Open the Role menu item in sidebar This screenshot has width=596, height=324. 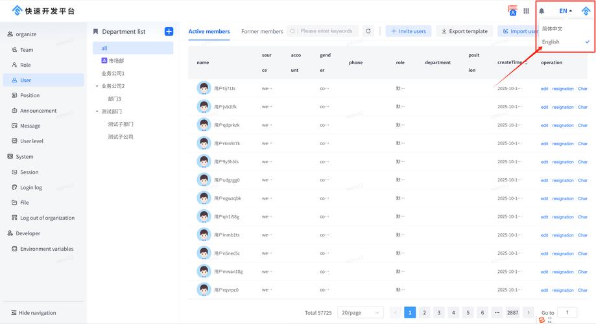[x=25, y=65]
